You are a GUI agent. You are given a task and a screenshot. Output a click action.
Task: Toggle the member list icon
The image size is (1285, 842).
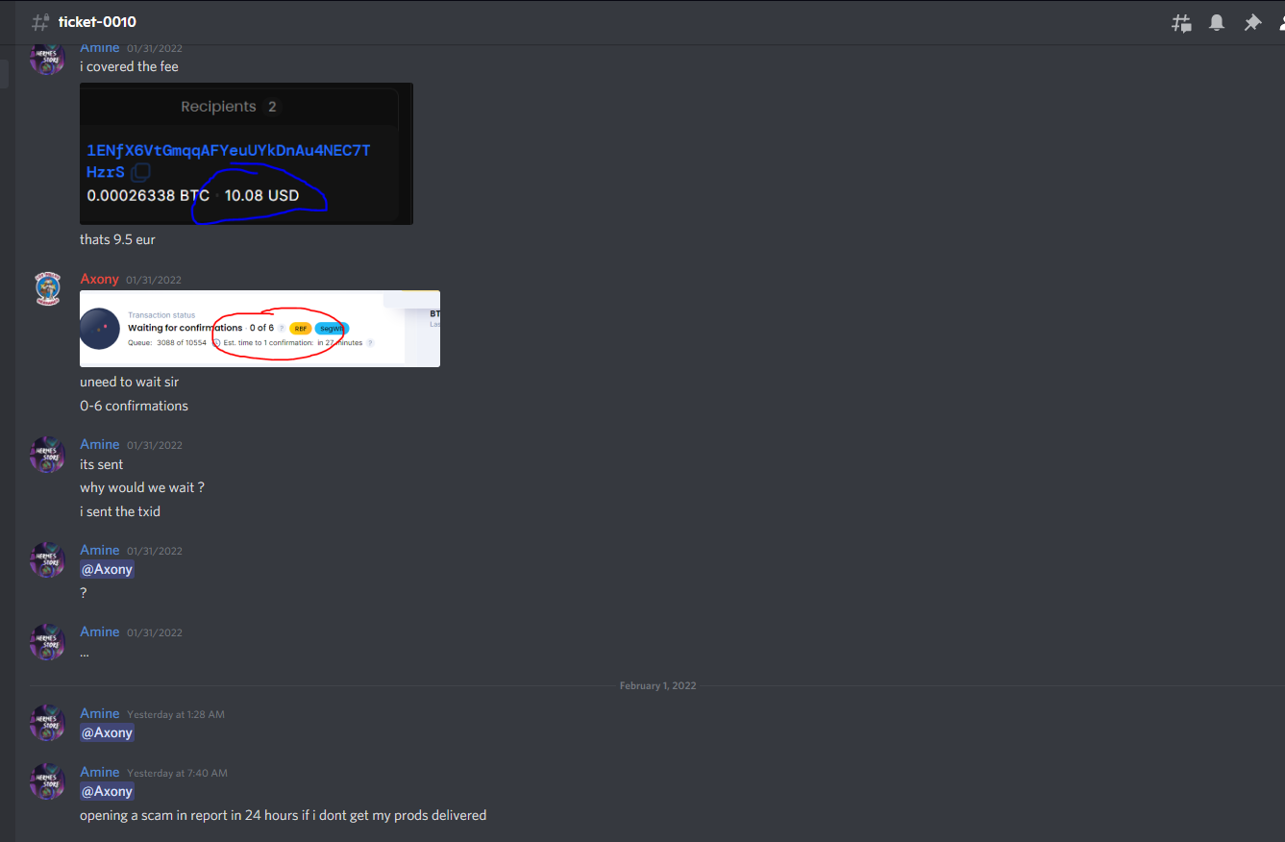coord(1281,22)
